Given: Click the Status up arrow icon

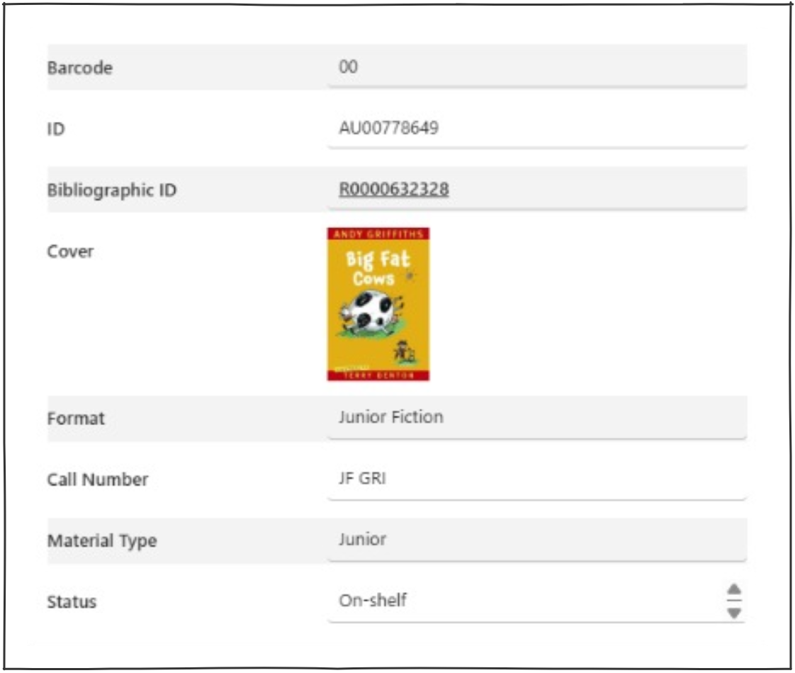Looking at the screenshot, I should (733, 589).
